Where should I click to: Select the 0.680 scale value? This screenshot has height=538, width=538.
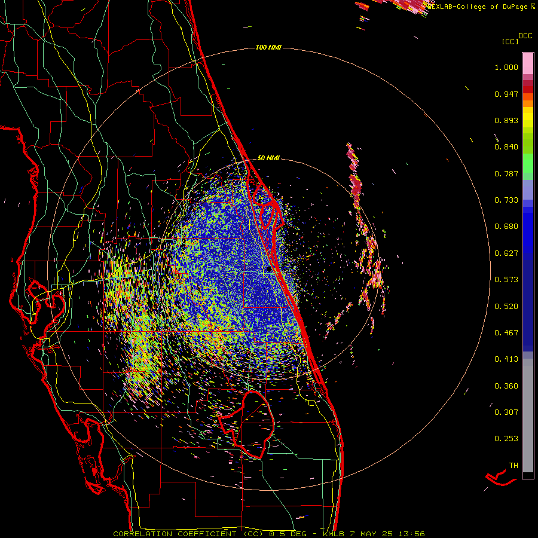[506, 227]
